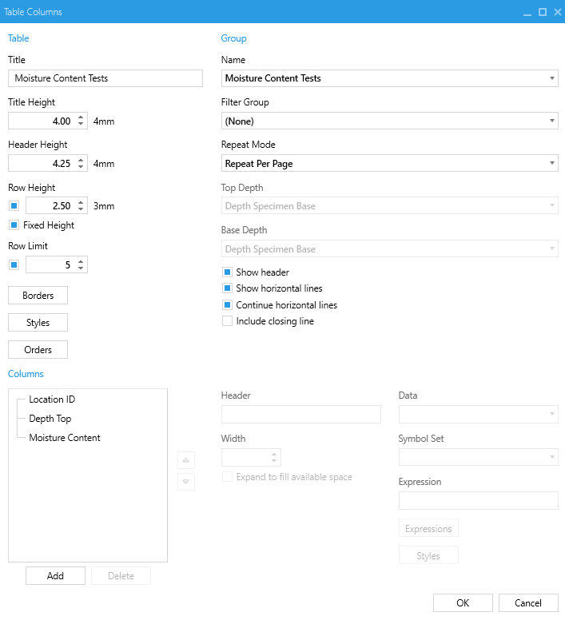Confirm changes with the OK button
This screenshot has height=620, width=565.
463,602
